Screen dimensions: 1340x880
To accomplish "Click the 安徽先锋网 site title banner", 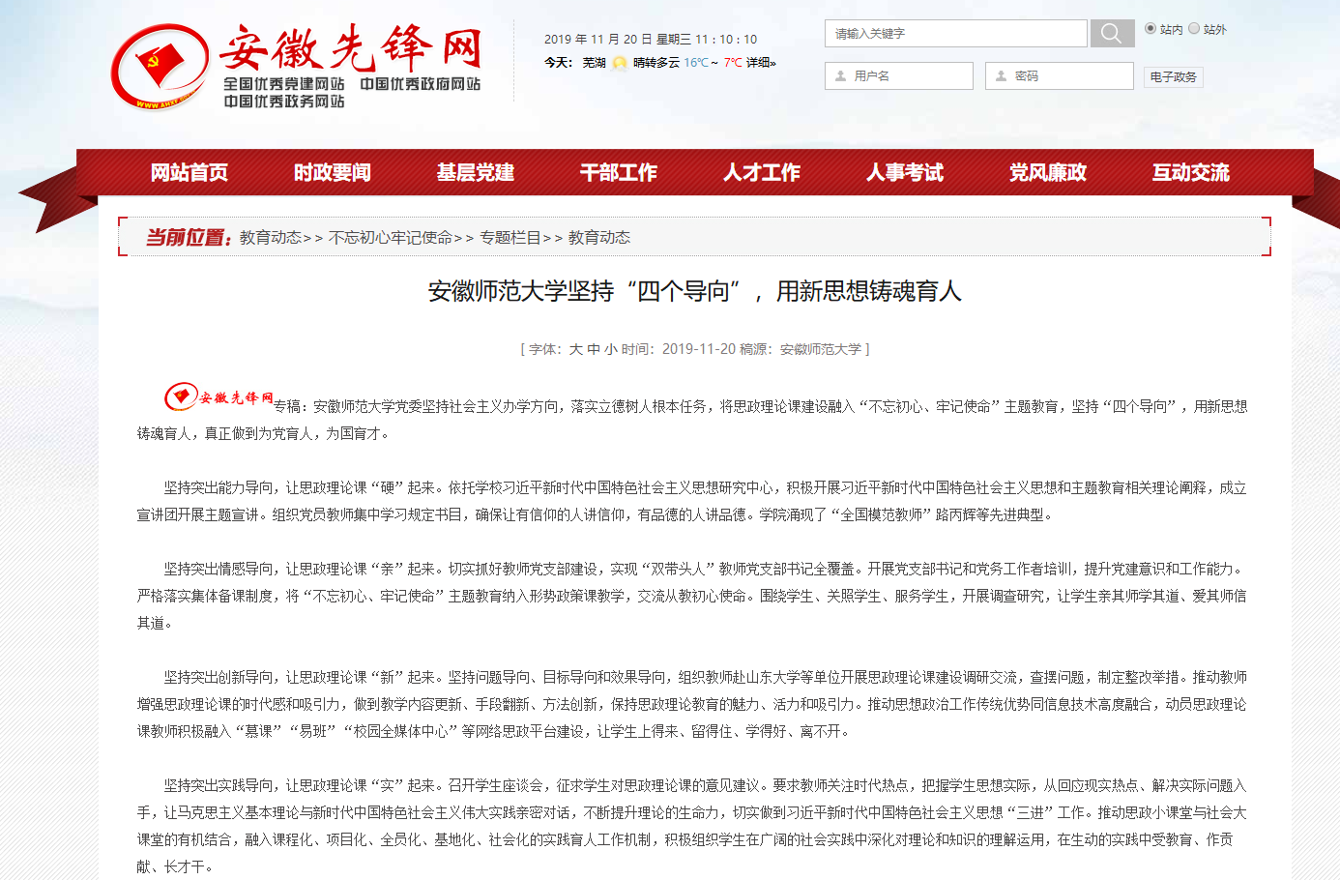I will pos(351,48).
